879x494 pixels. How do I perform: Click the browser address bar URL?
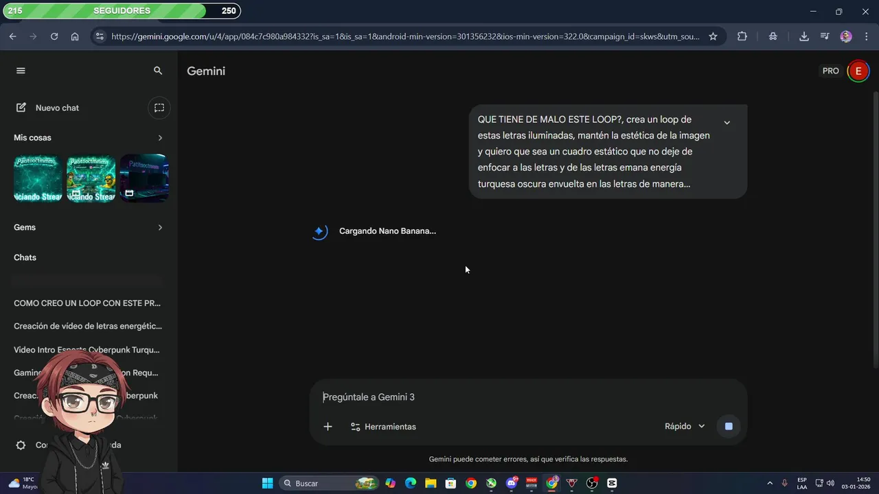[x=405, y=36]
